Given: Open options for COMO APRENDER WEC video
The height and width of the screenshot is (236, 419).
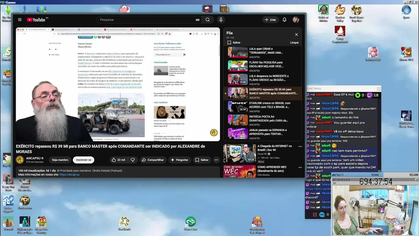Looking at the screenshot, I should pyautogui.click(x=300, y=167).
